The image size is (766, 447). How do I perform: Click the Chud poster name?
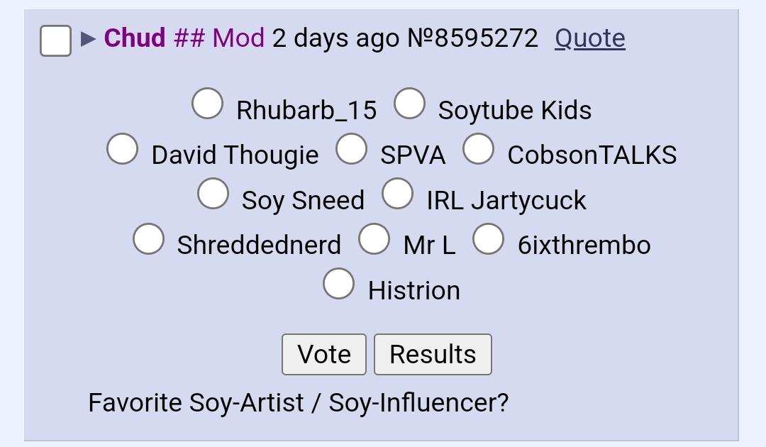click(x=135, y=38)
